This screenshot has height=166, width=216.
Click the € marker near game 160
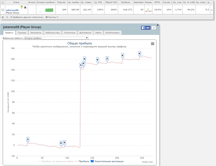[98, 60]
